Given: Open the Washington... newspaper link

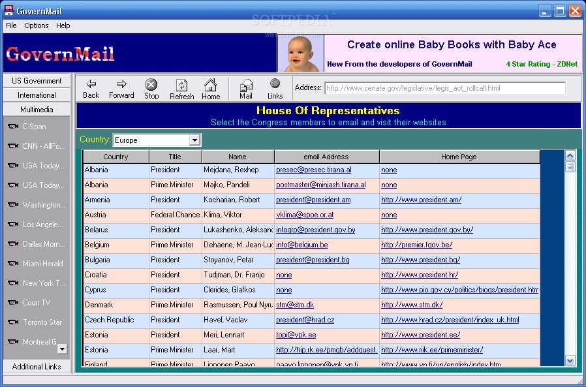Looking at the screenshot, I should (37, 204).
